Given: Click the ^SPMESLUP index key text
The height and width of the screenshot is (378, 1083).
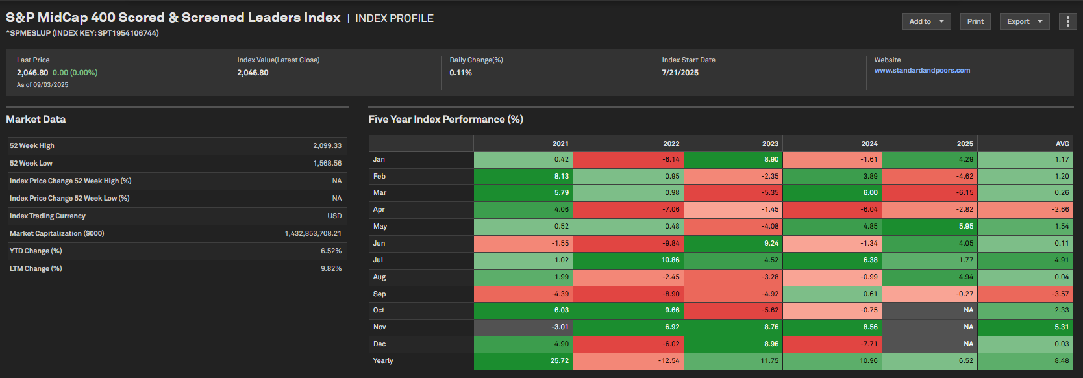Looking at the screenshot, I should 82,33.
